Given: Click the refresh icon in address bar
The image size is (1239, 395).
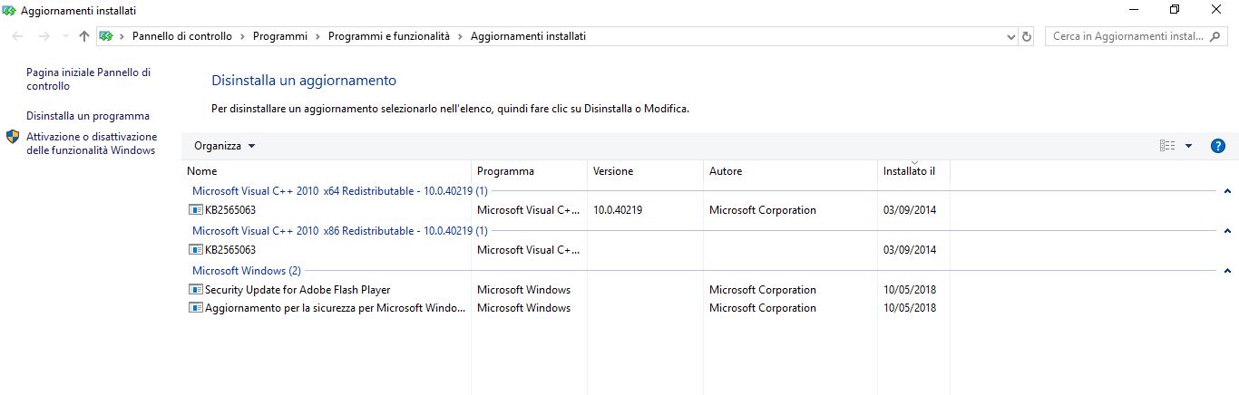Looking at the screenshot, I should point(1027,36).
